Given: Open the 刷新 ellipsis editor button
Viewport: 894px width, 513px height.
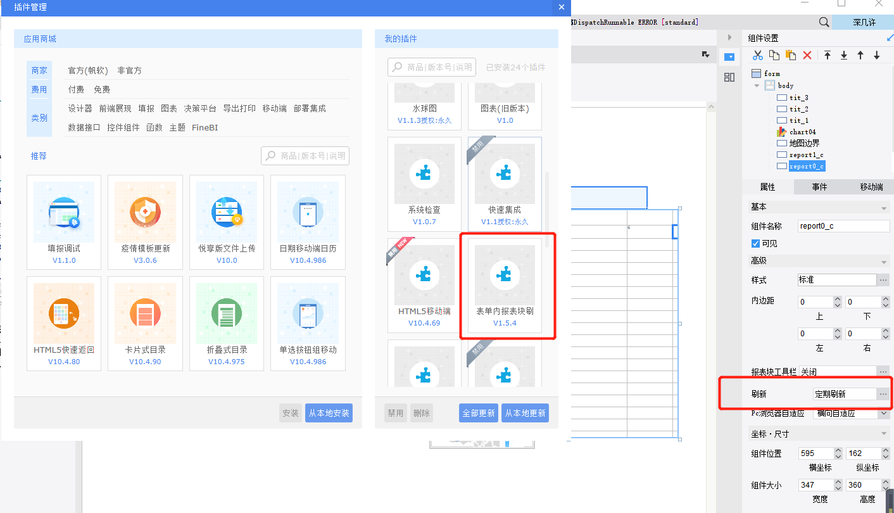Looking at the screenshot, I should click(883, 394).
